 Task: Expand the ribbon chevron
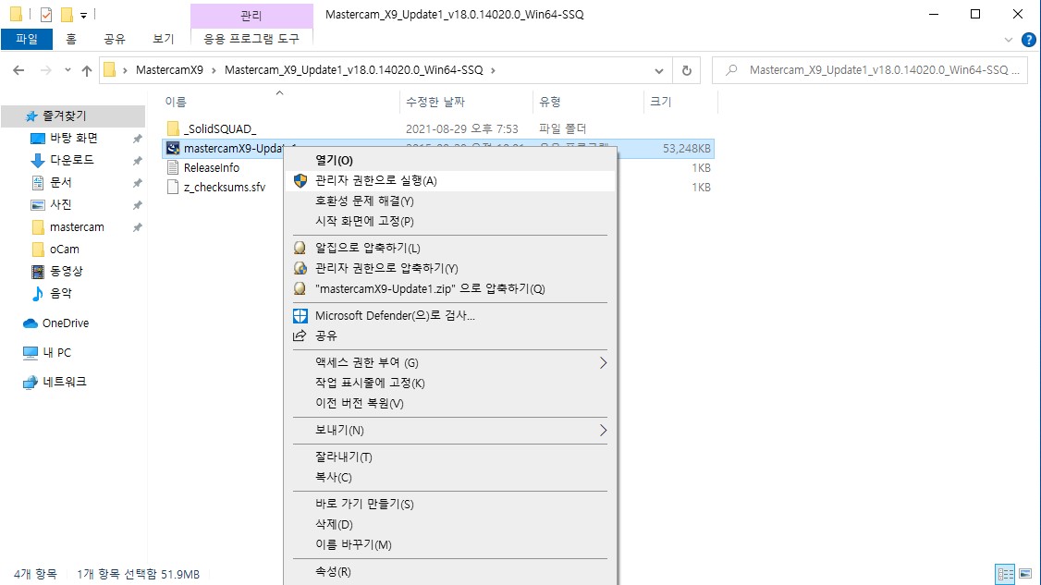1009,40
